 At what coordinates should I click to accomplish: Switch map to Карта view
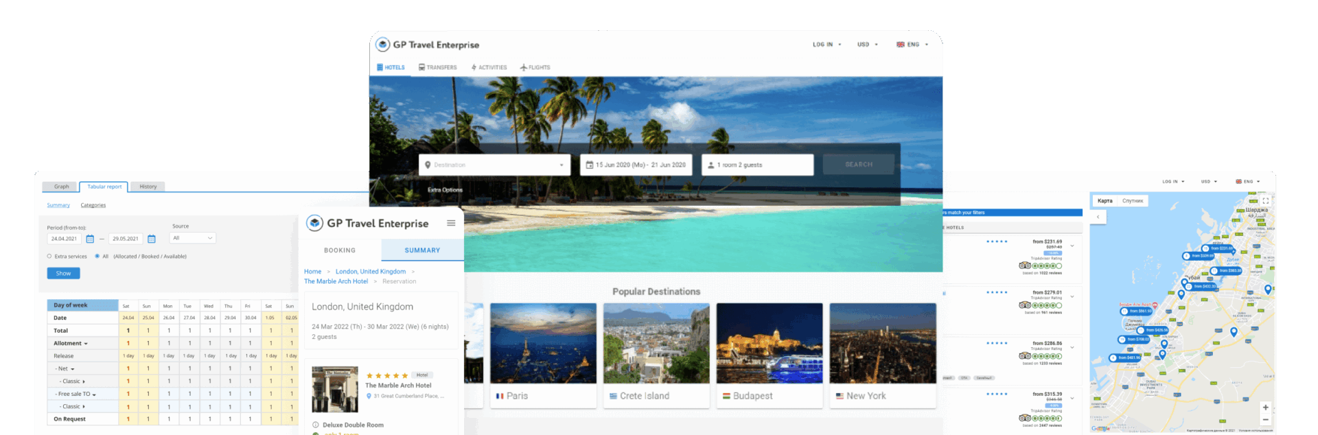click(1105, 201)
